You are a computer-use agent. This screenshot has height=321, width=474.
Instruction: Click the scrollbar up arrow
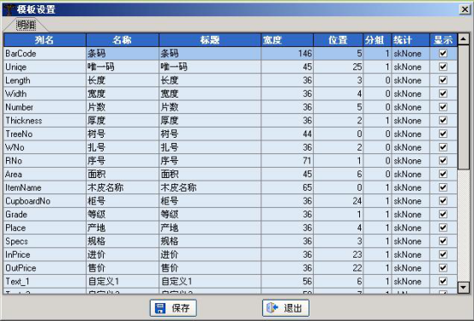(464, 39)
